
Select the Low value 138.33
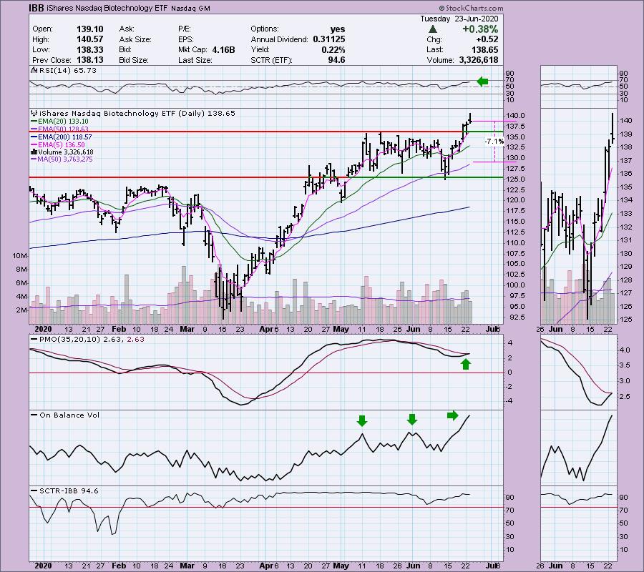tap(90, 49)
